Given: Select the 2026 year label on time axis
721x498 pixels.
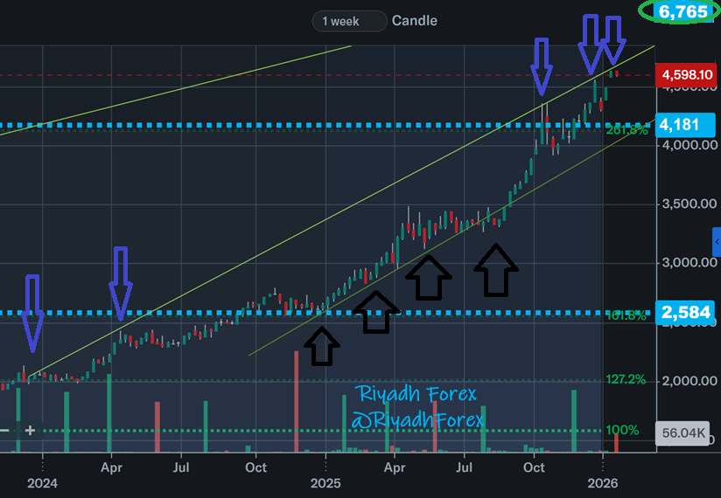Looking at the screenshot, I should [603, 483].
